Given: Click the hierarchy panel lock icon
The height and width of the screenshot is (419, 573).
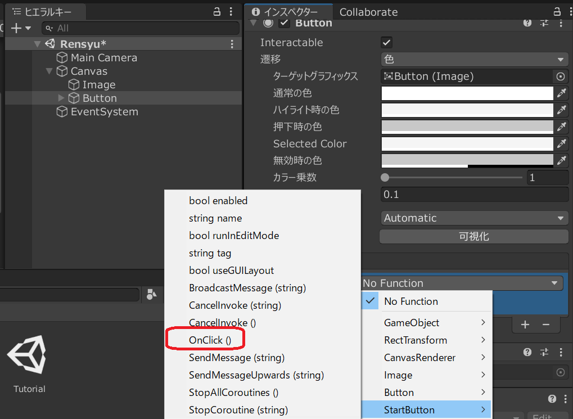Looking at the screenshot, I should pyautogui.click(x=217, y=11).
